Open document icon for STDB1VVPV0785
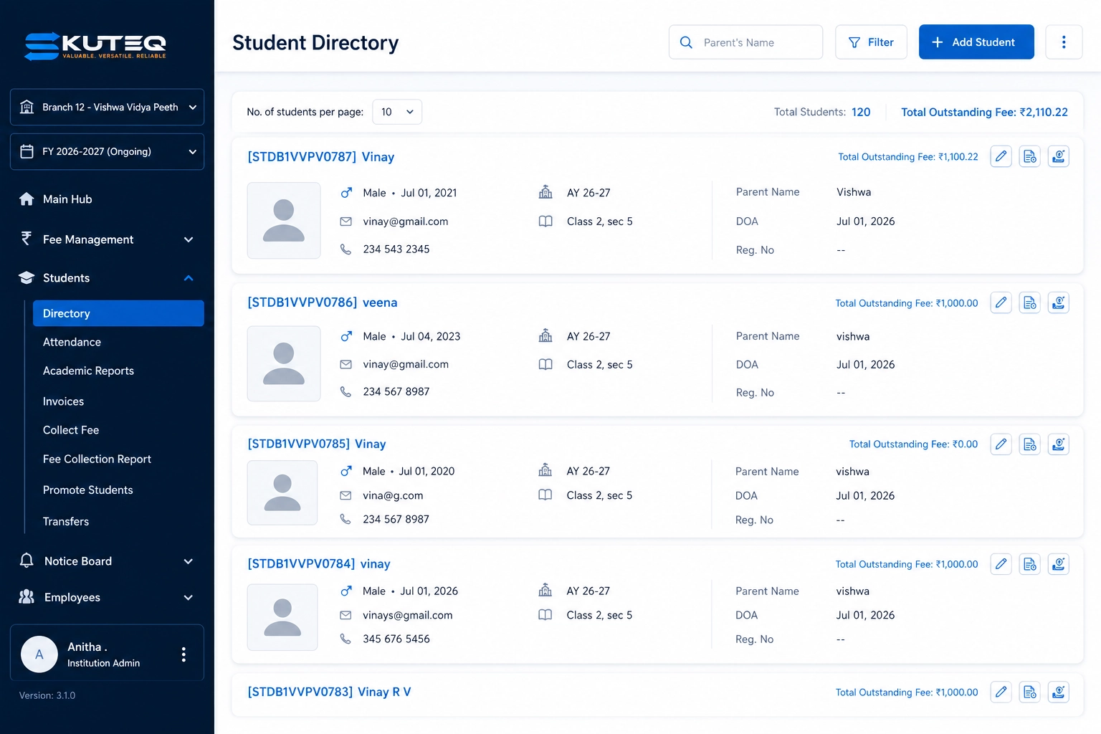The image size is (1101, 734). coord(1030,444)
